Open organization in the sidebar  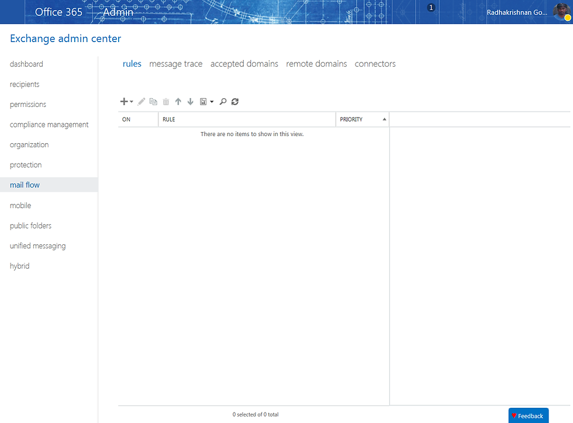tap(29, 145)
